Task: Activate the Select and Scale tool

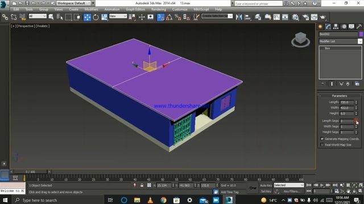Action: [104, 17]
